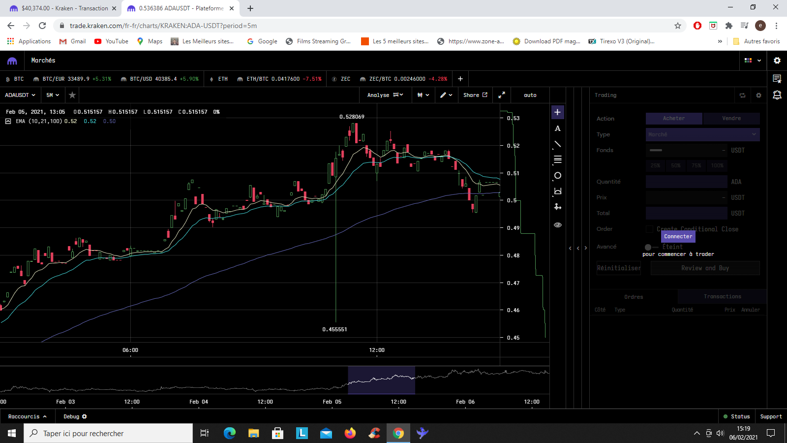
Task: Toggle the Avancé switch
Action: (650, 247)
